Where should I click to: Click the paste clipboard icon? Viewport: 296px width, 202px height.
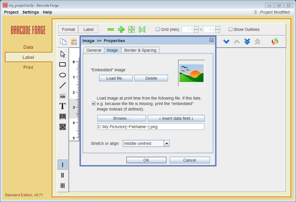(74, 42)
